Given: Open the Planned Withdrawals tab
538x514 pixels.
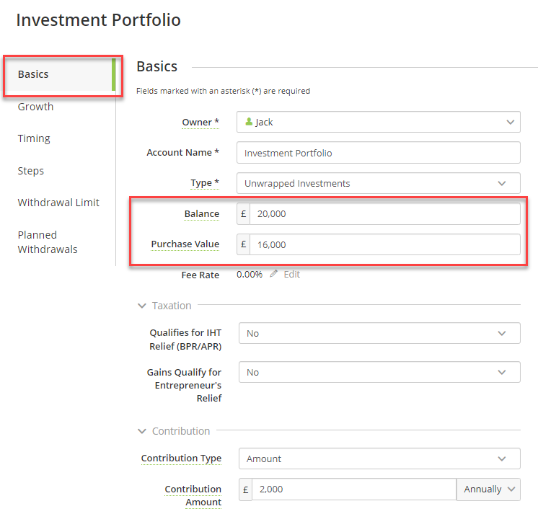Looking at the screenshot, I should (x=48, y=242).
